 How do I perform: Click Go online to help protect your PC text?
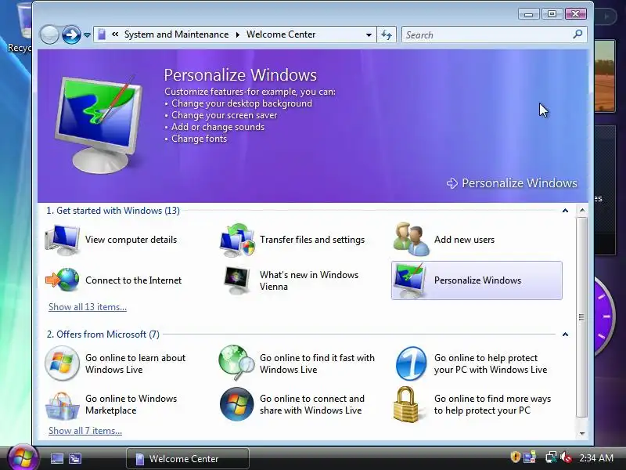(x=491, y=363)
